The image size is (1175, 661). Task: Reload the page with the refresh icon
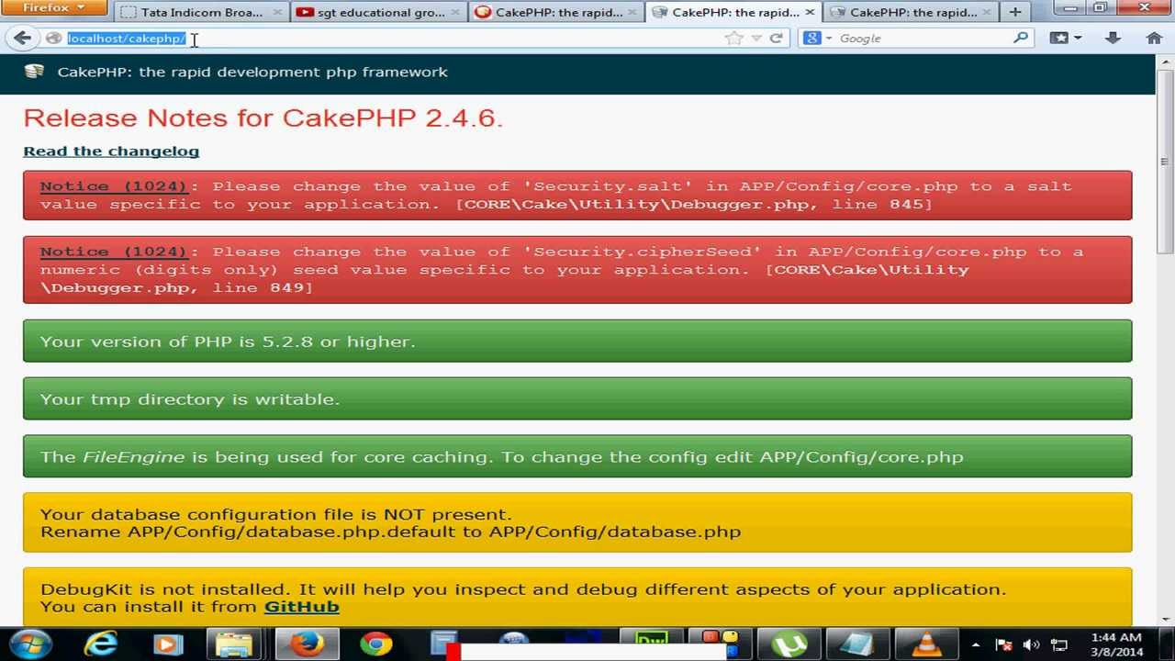[777, 39]
